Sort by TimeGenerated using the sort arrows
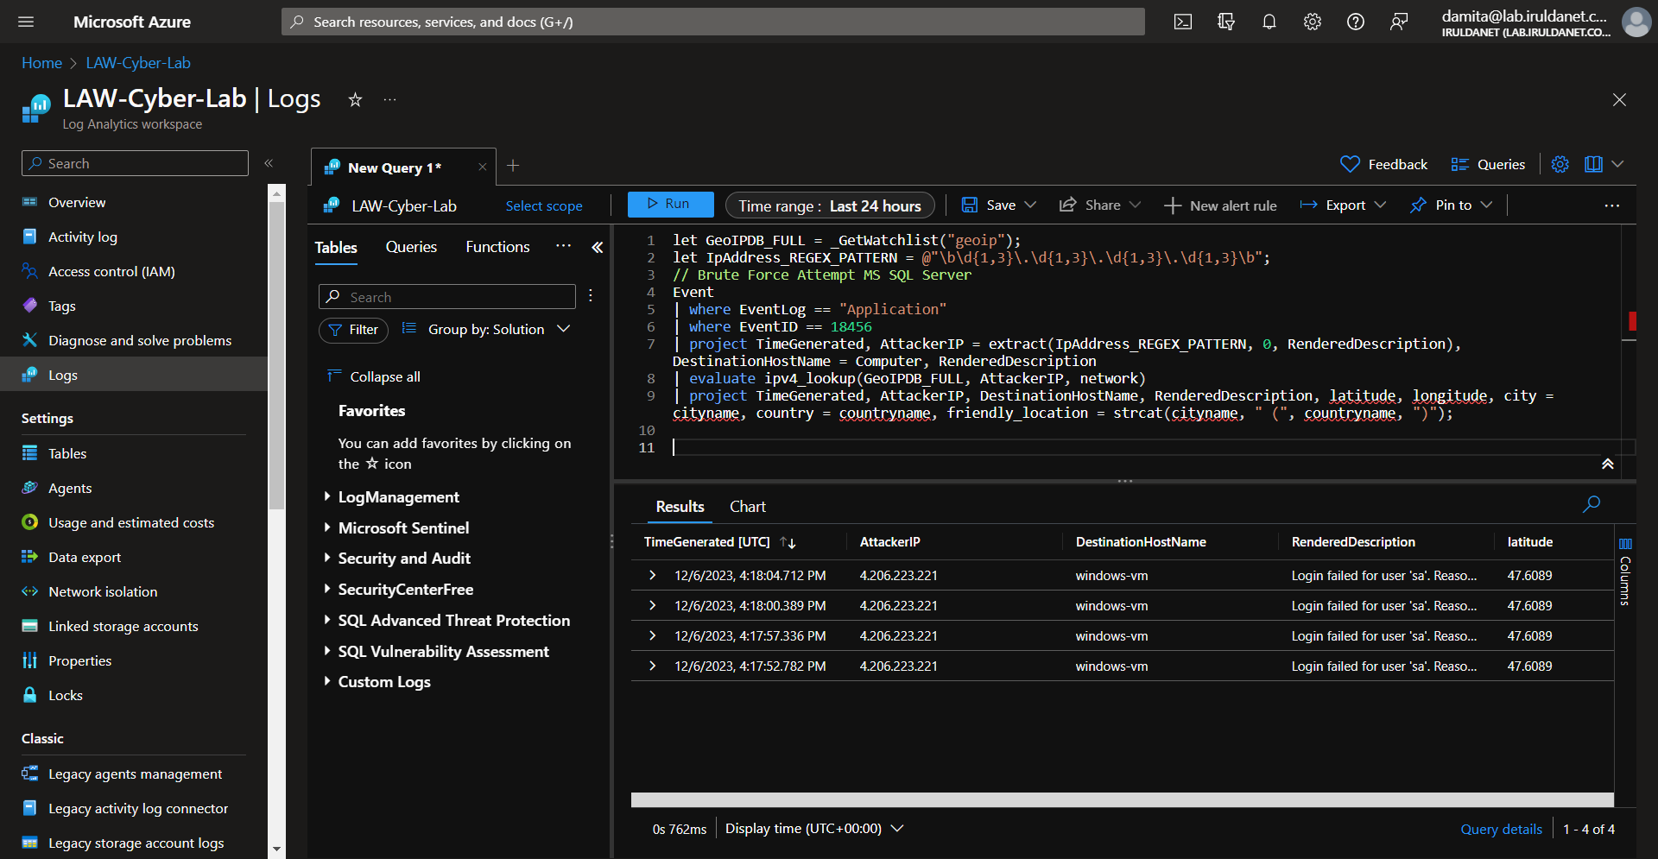 [788, 542]
